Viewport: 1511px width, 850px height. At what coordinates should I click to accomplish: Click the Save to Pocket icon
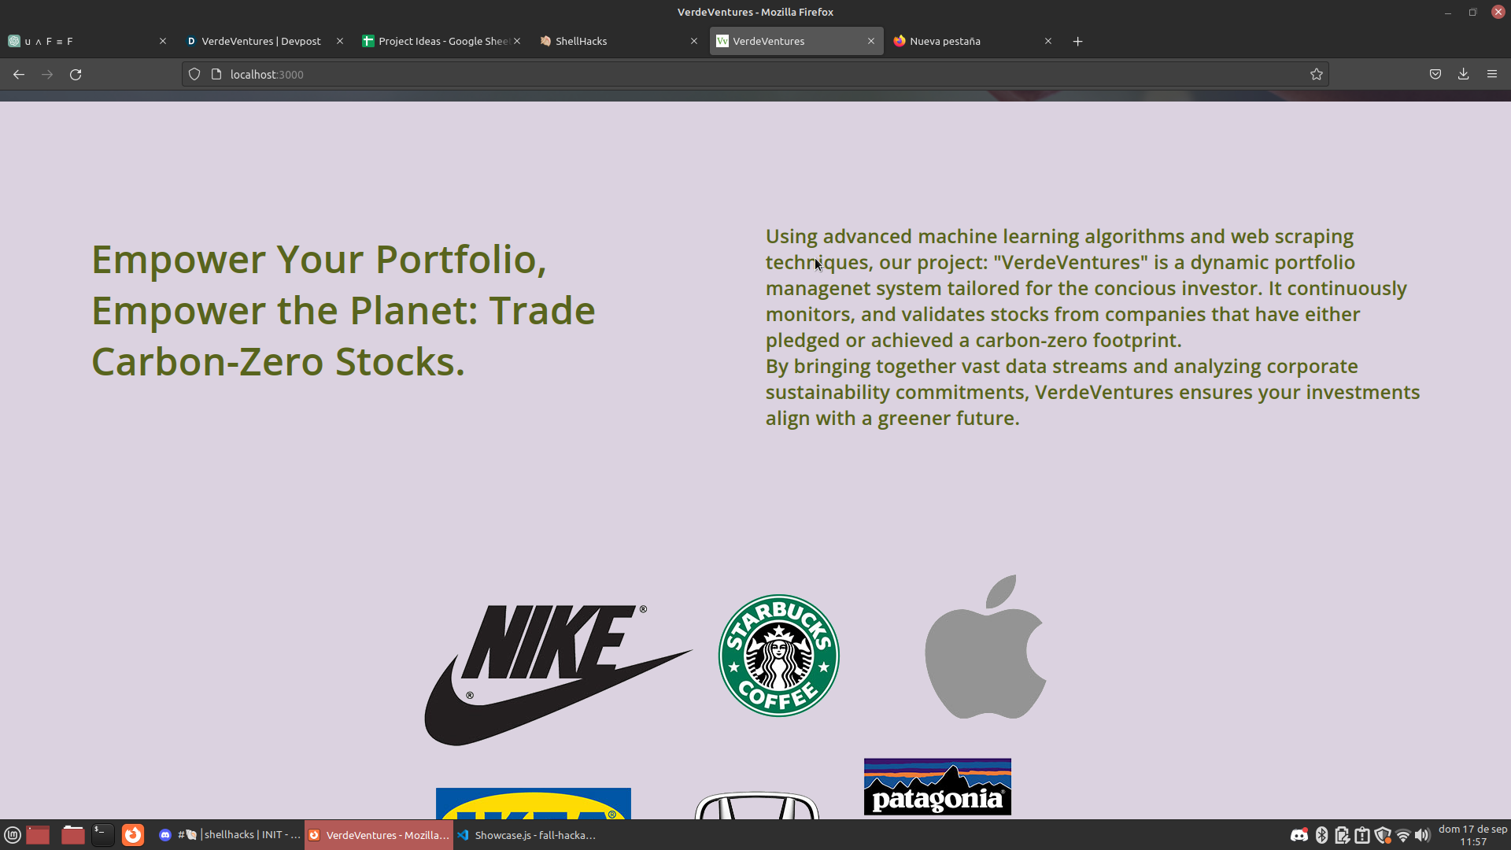click(x=1435, y=74)
